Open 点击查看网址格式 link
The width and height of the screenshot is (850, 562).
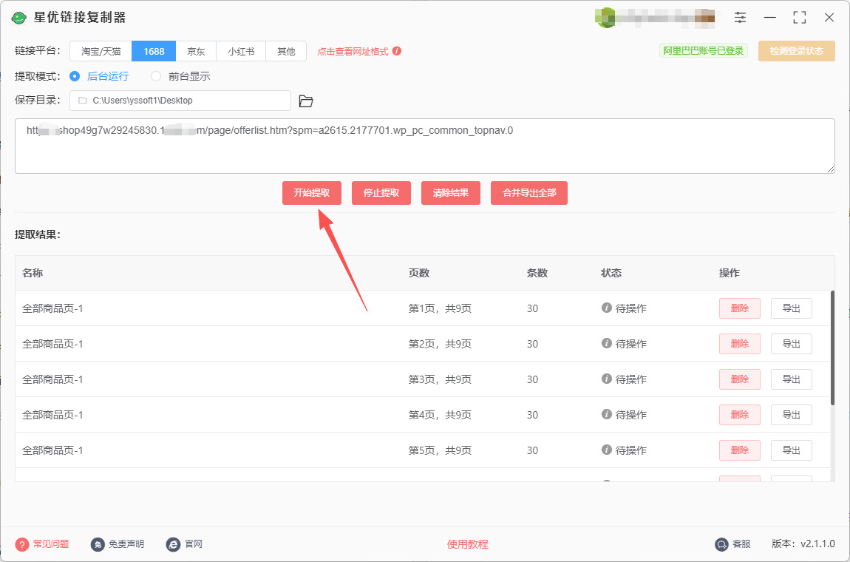click(353, 52)
